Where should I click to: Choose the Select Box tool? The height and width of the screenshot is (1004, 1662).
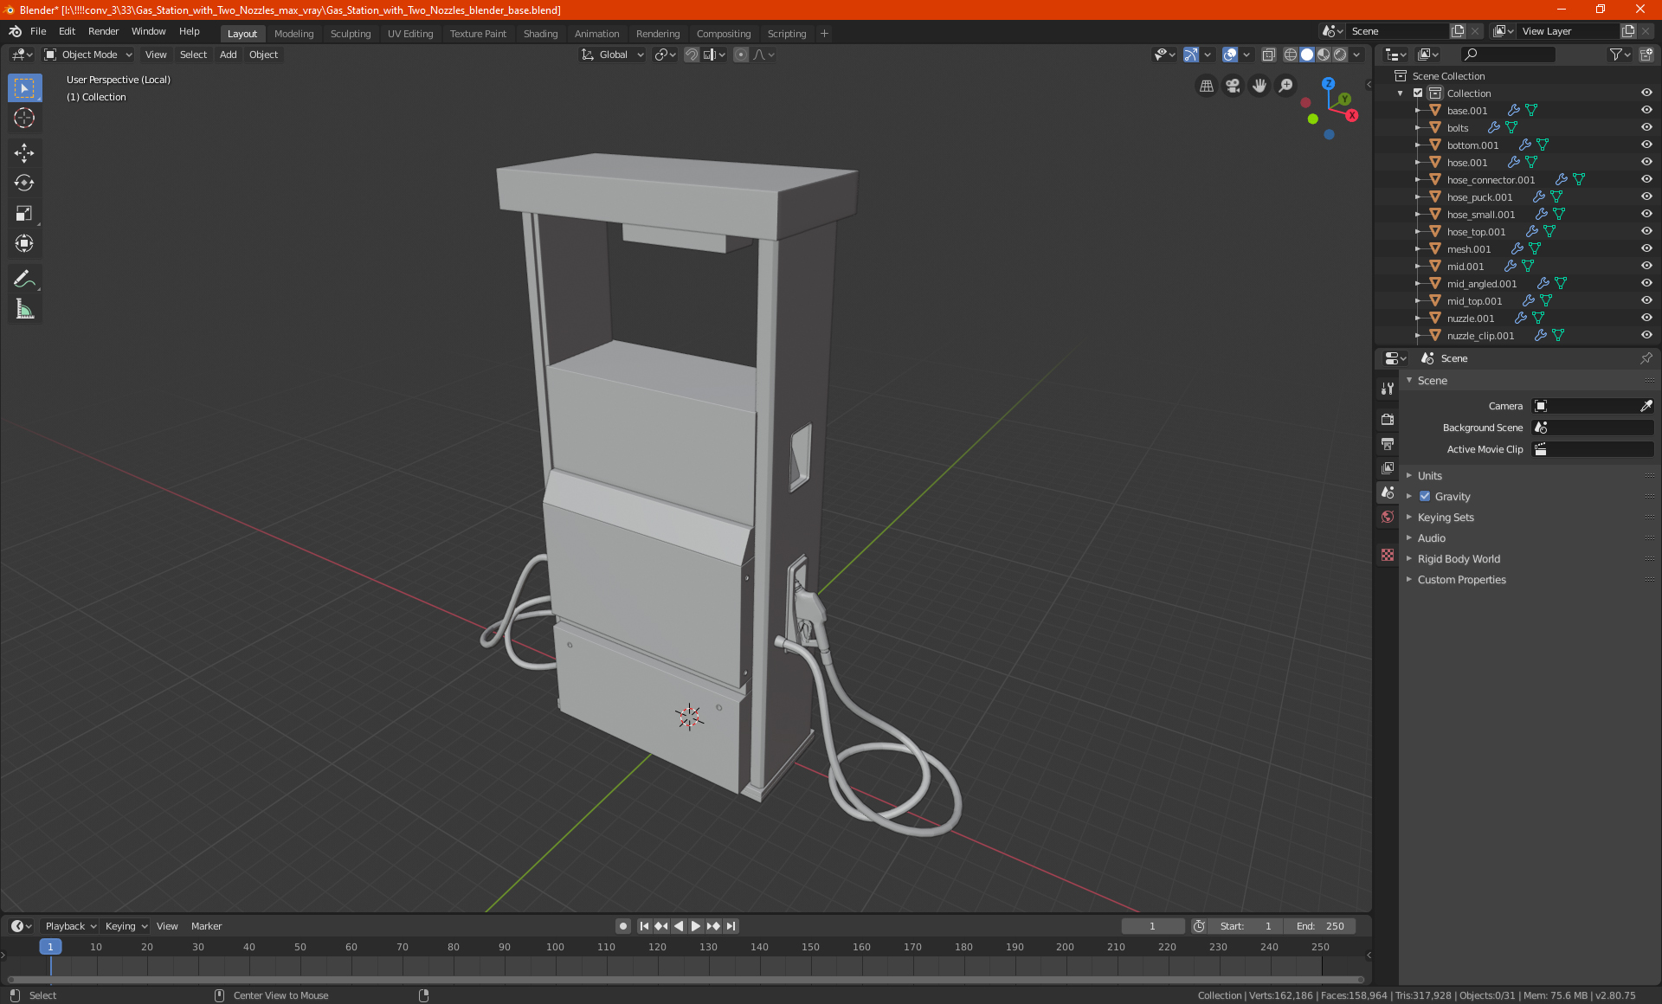click(x=24, y=88)
